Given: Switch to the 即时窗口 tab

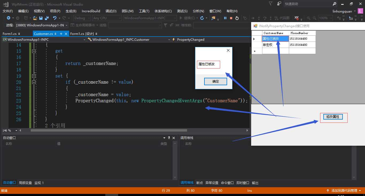Looking at the screenshot, I should 243,183.
